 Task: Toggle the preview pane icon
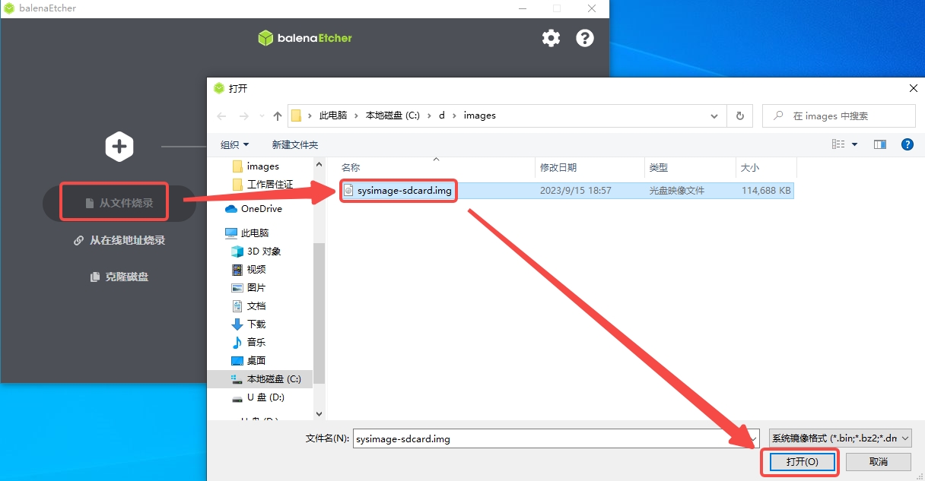[880, 144]
